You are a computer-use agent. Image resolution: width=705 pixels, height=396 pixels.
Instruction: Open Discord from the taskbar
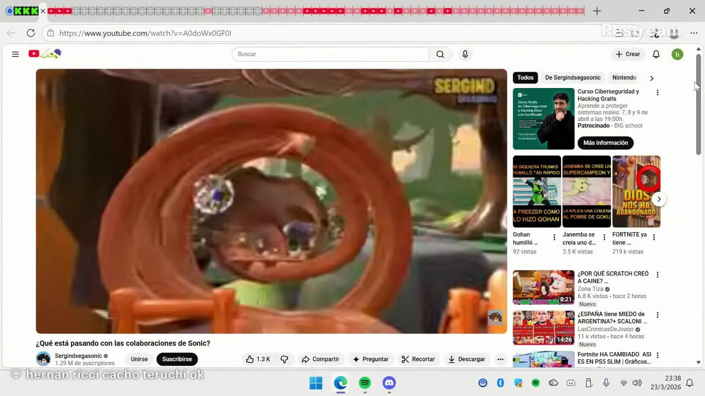coord(389,383)
